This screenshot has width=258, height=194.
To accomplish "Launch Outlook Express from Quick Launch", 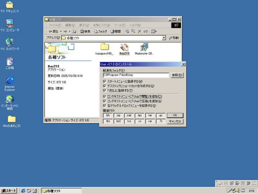I will [29, 191].
